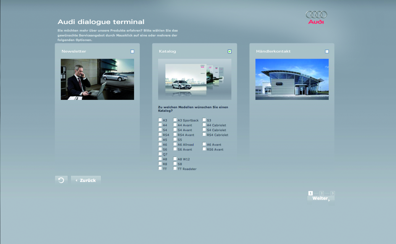Select the TT checkbox

160,169
